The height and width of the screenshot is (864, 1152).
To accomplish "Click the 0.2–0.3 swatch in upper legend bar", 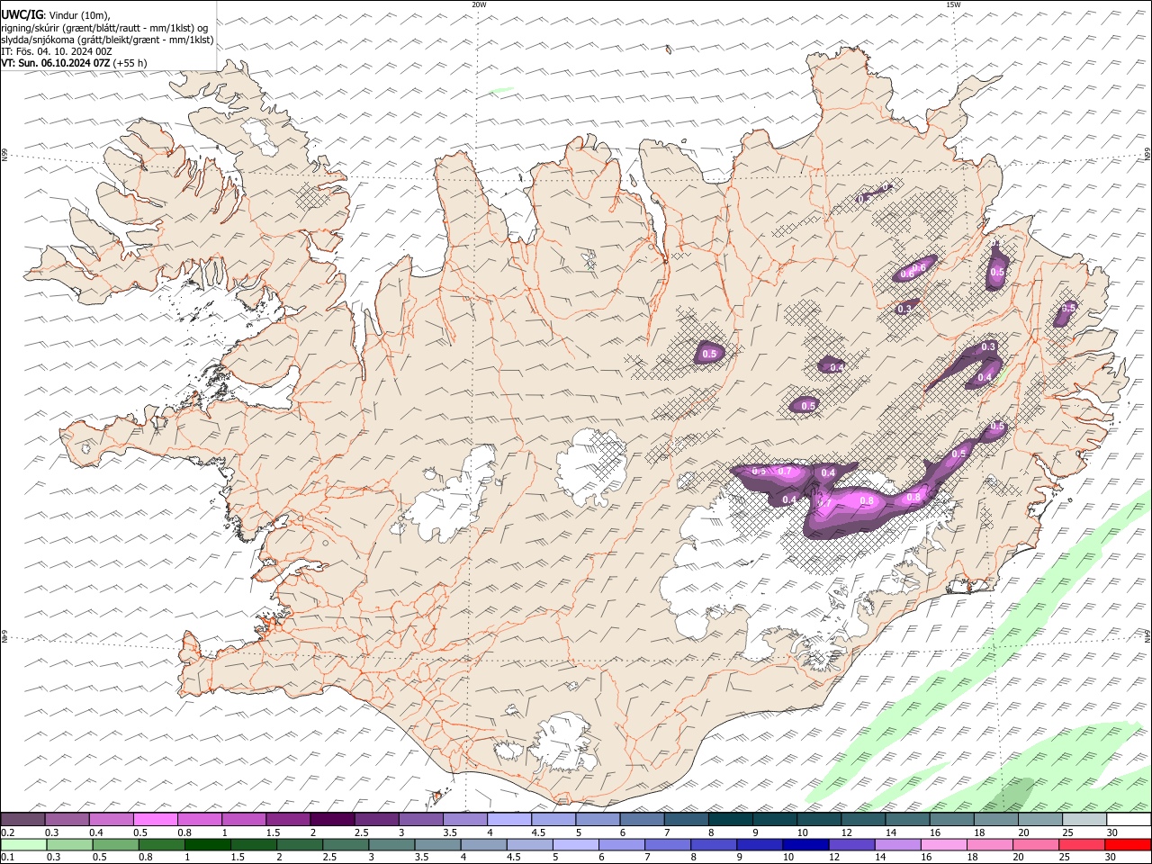I will pos(23,820).
